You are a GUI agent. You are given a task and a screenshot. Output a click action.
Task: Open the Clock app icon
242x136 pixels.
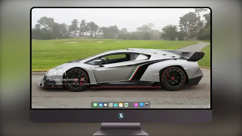(x=106, y=105)
